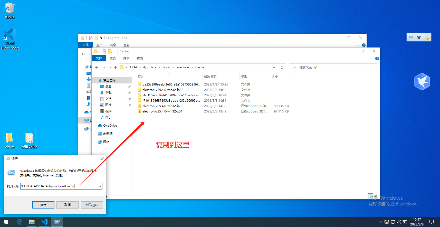This screenshot has width=440, height=227.
Task: Select OneDrive in navigation pane
Action: pyautogui.click(x=110, y=126)
